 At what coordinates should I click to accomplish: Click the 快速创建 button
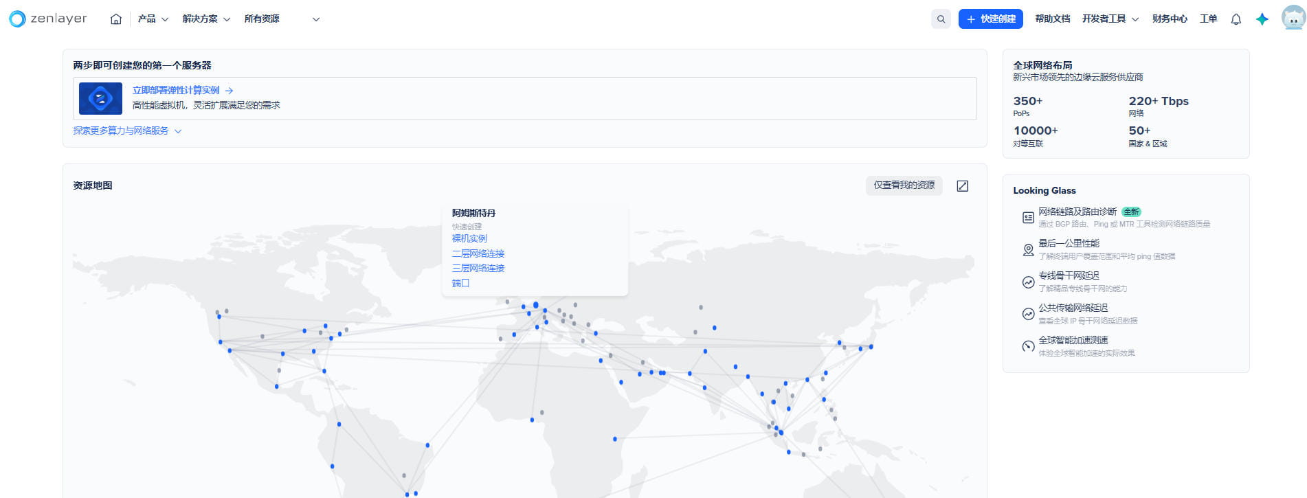[991, 19]
